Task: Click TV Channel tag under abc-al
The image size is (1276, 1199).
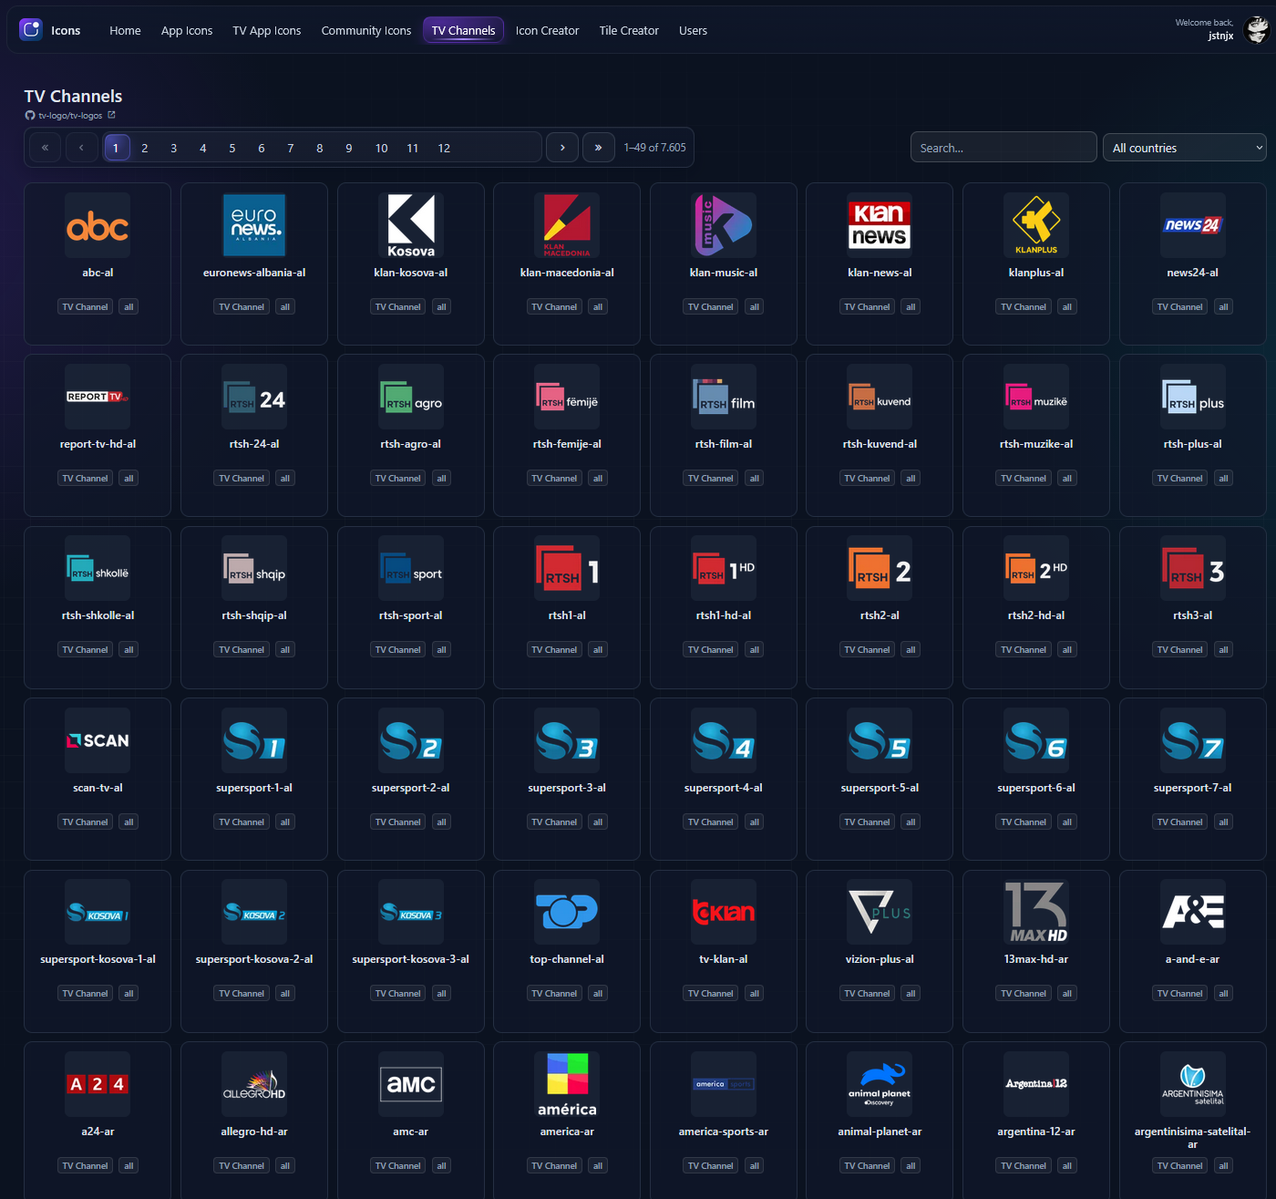Action: click(85, 307)
